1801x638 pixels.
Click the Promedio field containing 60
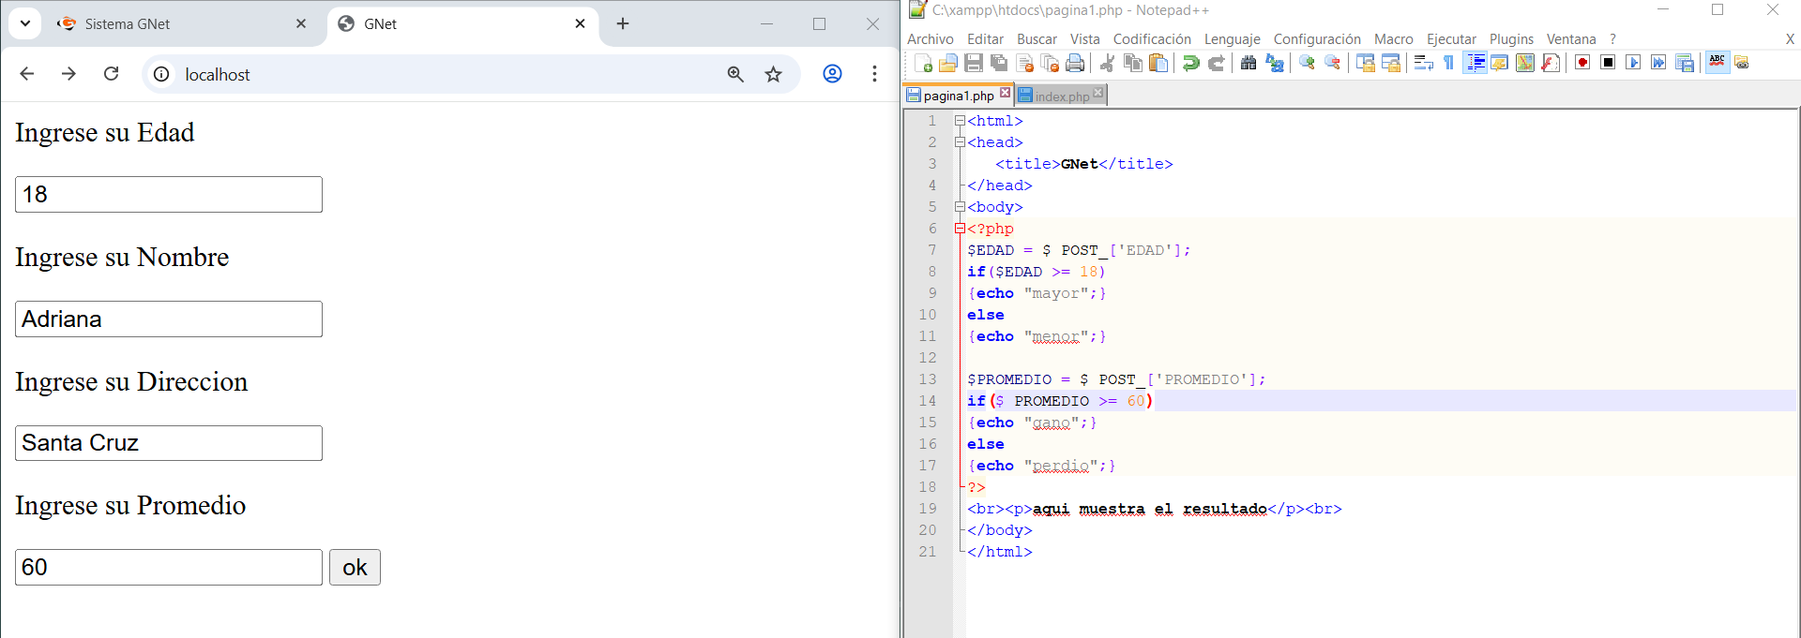169,568
